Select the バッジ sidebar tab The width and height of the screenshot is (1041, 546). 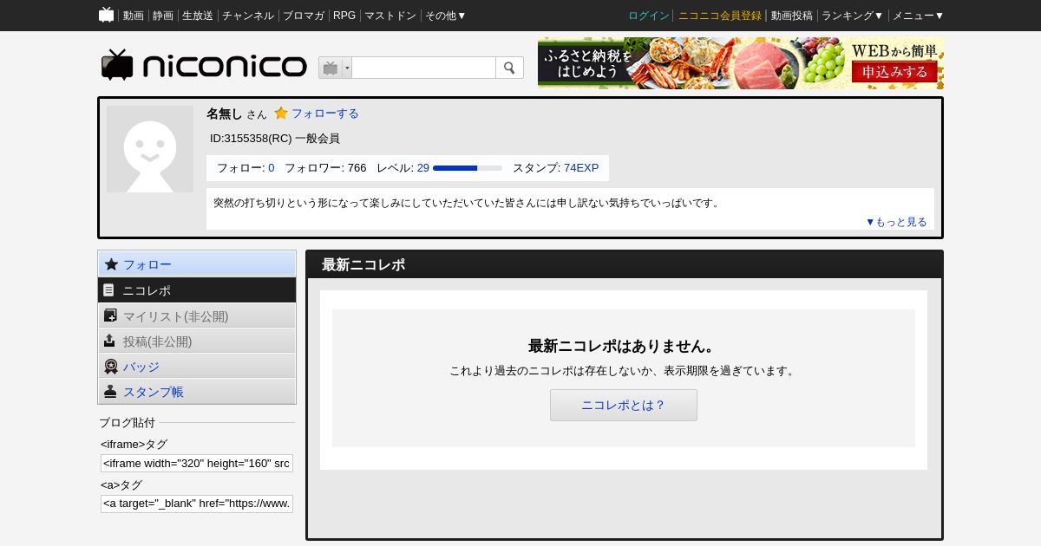pyautogui.click(x=197, y=367)
